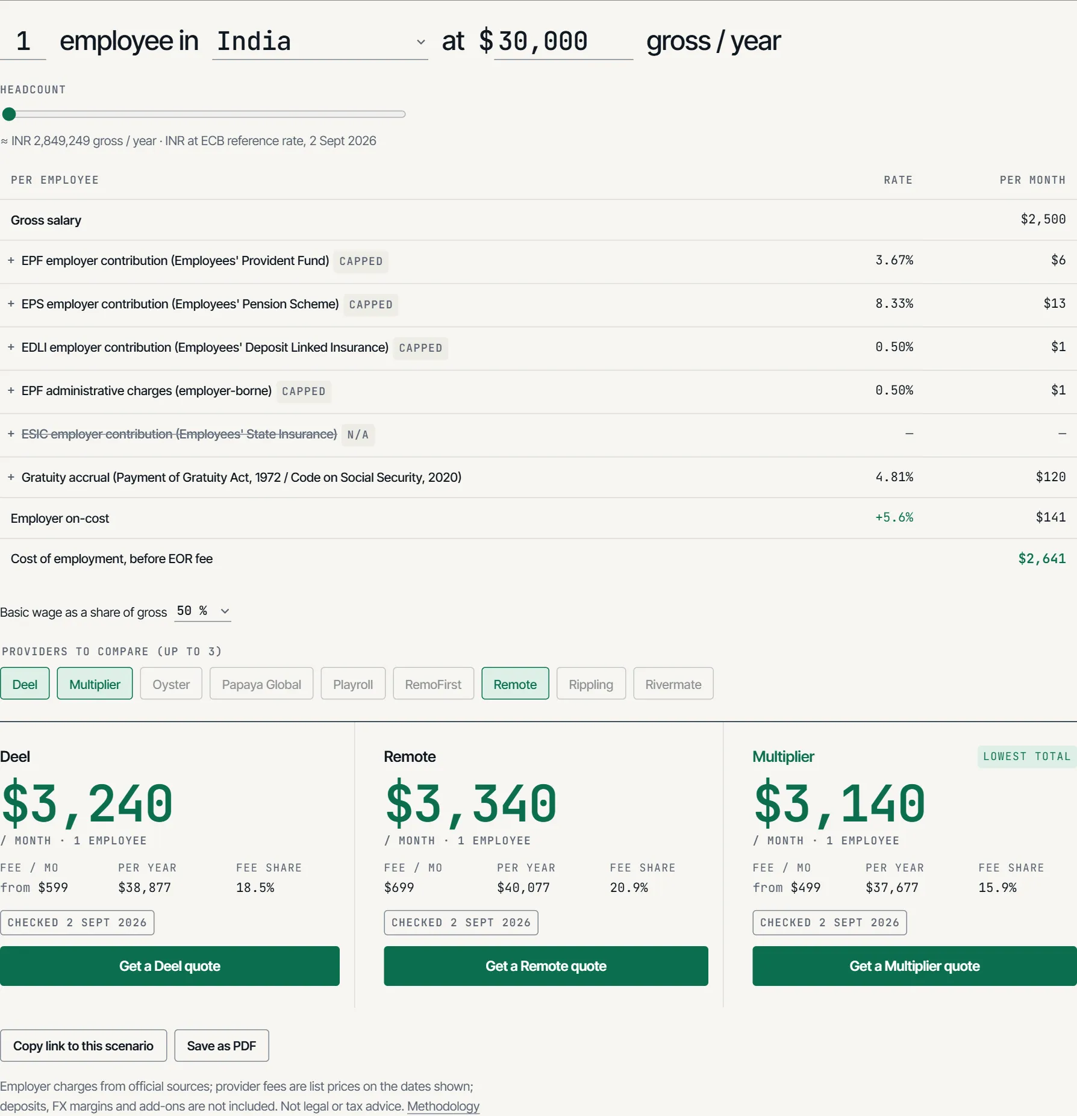
Task: Click the INR 2,849,249 gross conversion note
Action: pos(188,141)
